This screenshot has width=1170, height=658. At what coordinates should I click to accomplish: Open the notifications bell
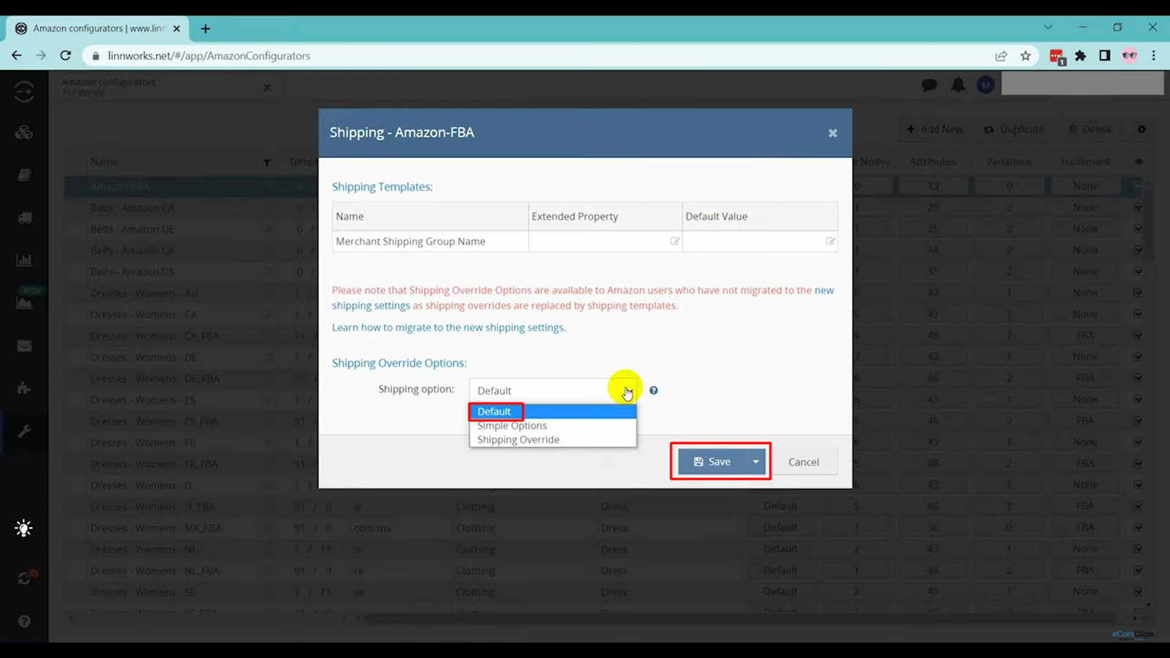tap(958, 85)
